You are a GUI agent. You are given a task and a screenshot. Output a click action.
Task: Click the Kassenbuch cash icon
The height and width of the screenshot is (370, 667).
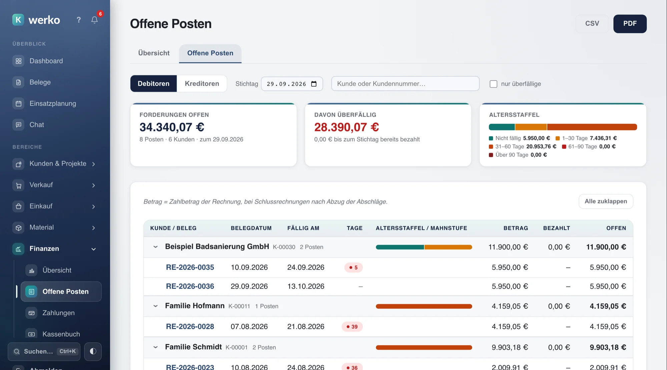pyautogui.click(x=31, y=334)
